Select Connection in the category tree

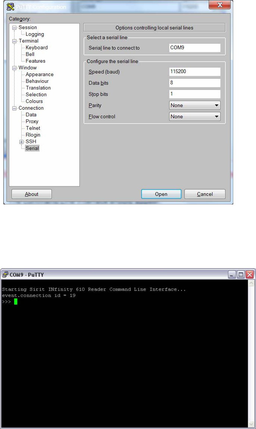[31, 108]
